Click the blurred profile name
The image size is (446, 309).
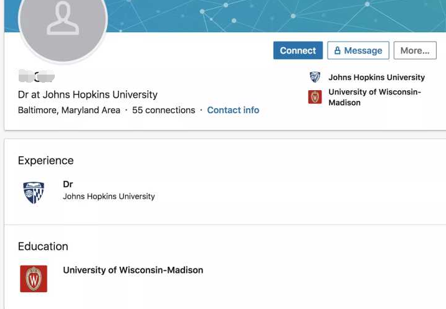click(x=36, y=76)
